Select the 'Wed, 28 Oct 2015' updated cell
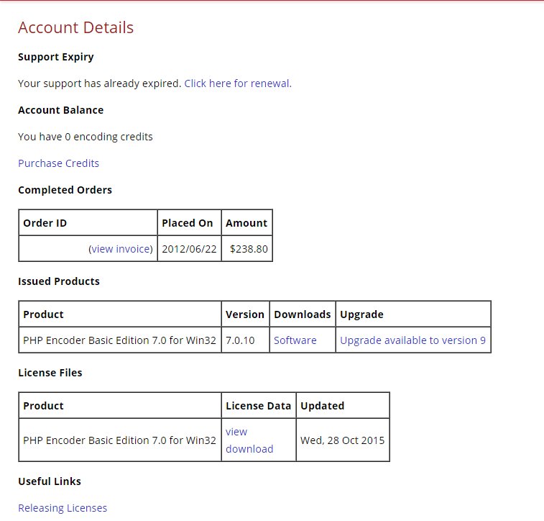This screenshot has width=544, height=521. (342, 440)
